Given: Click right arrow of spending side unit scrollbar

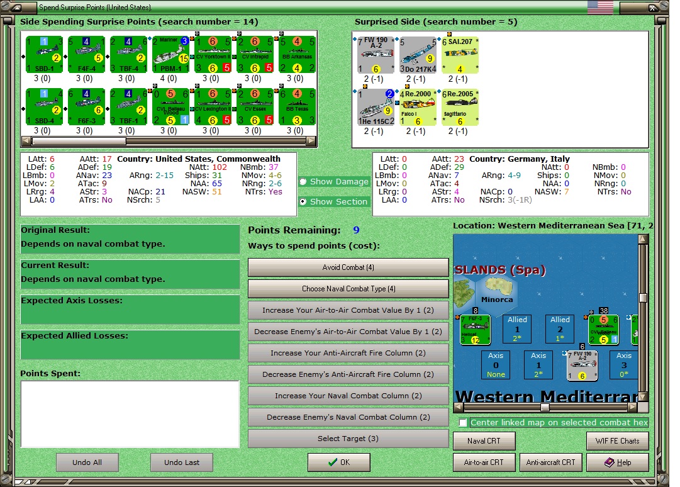Looking at the screenshot, I should [311, 142].
